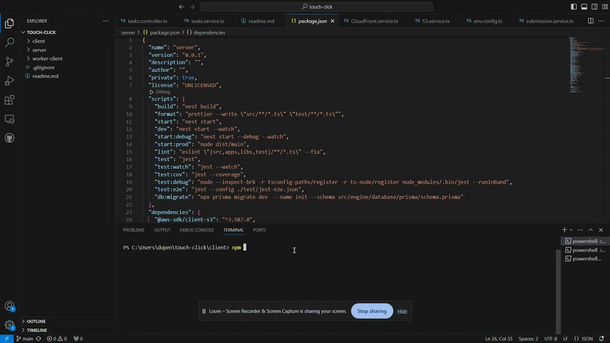Toggle primary side bar visibility
This screenshot has height=343, width=610.
[574, 7]
